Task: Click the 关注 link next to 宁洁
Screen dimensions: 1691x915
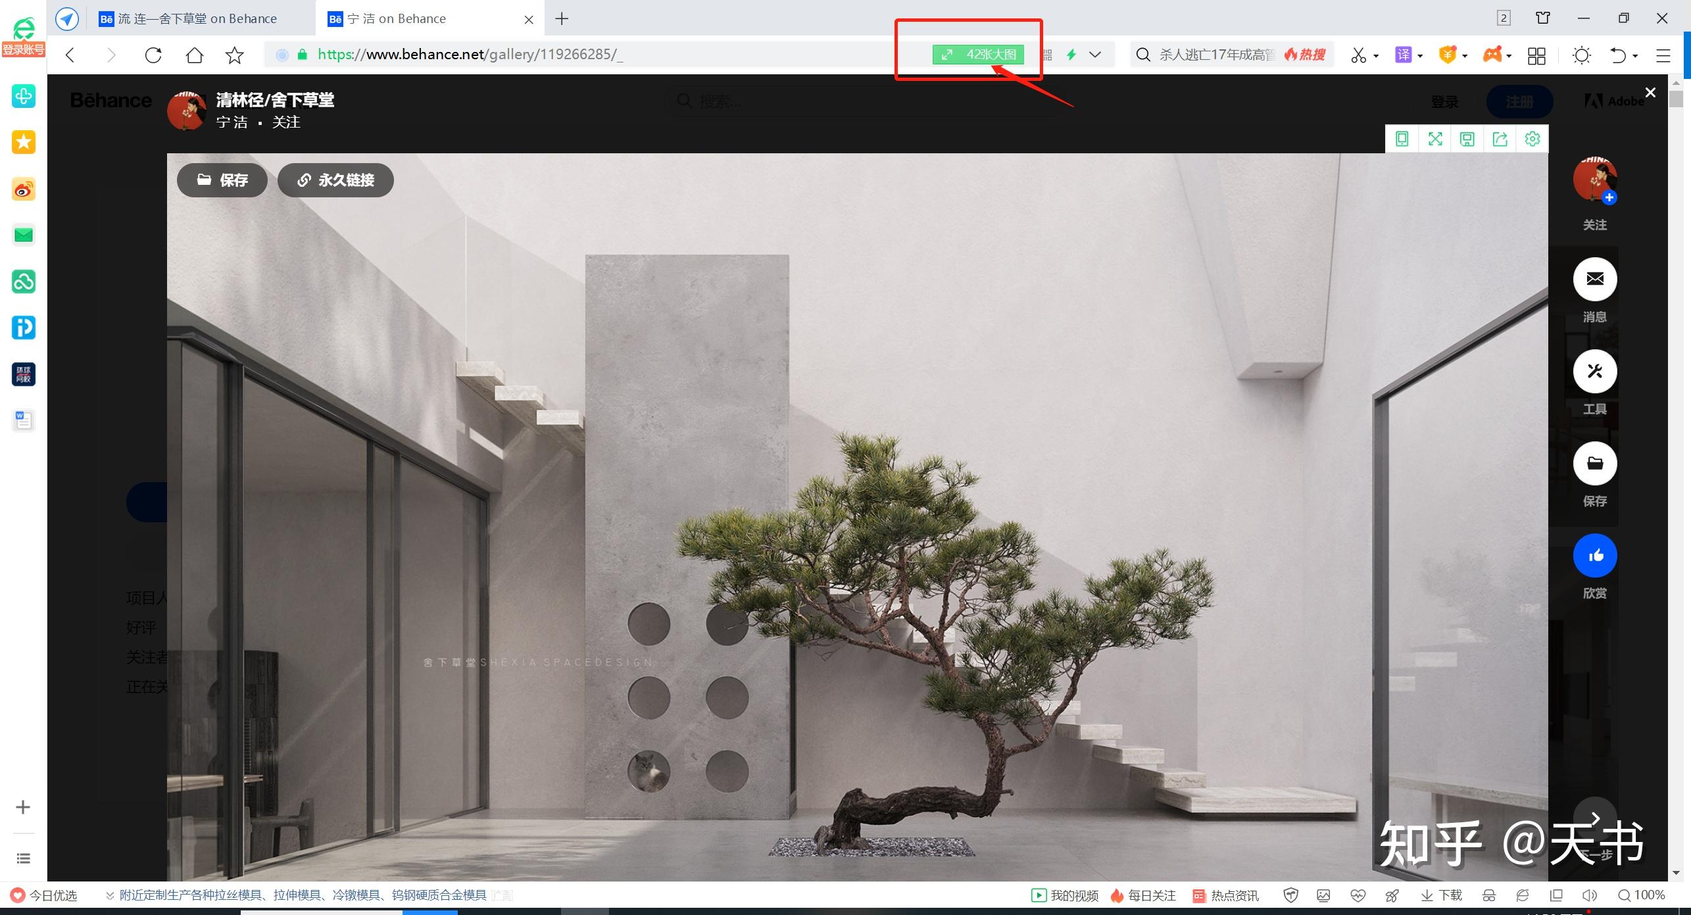Action: [286, 122]
